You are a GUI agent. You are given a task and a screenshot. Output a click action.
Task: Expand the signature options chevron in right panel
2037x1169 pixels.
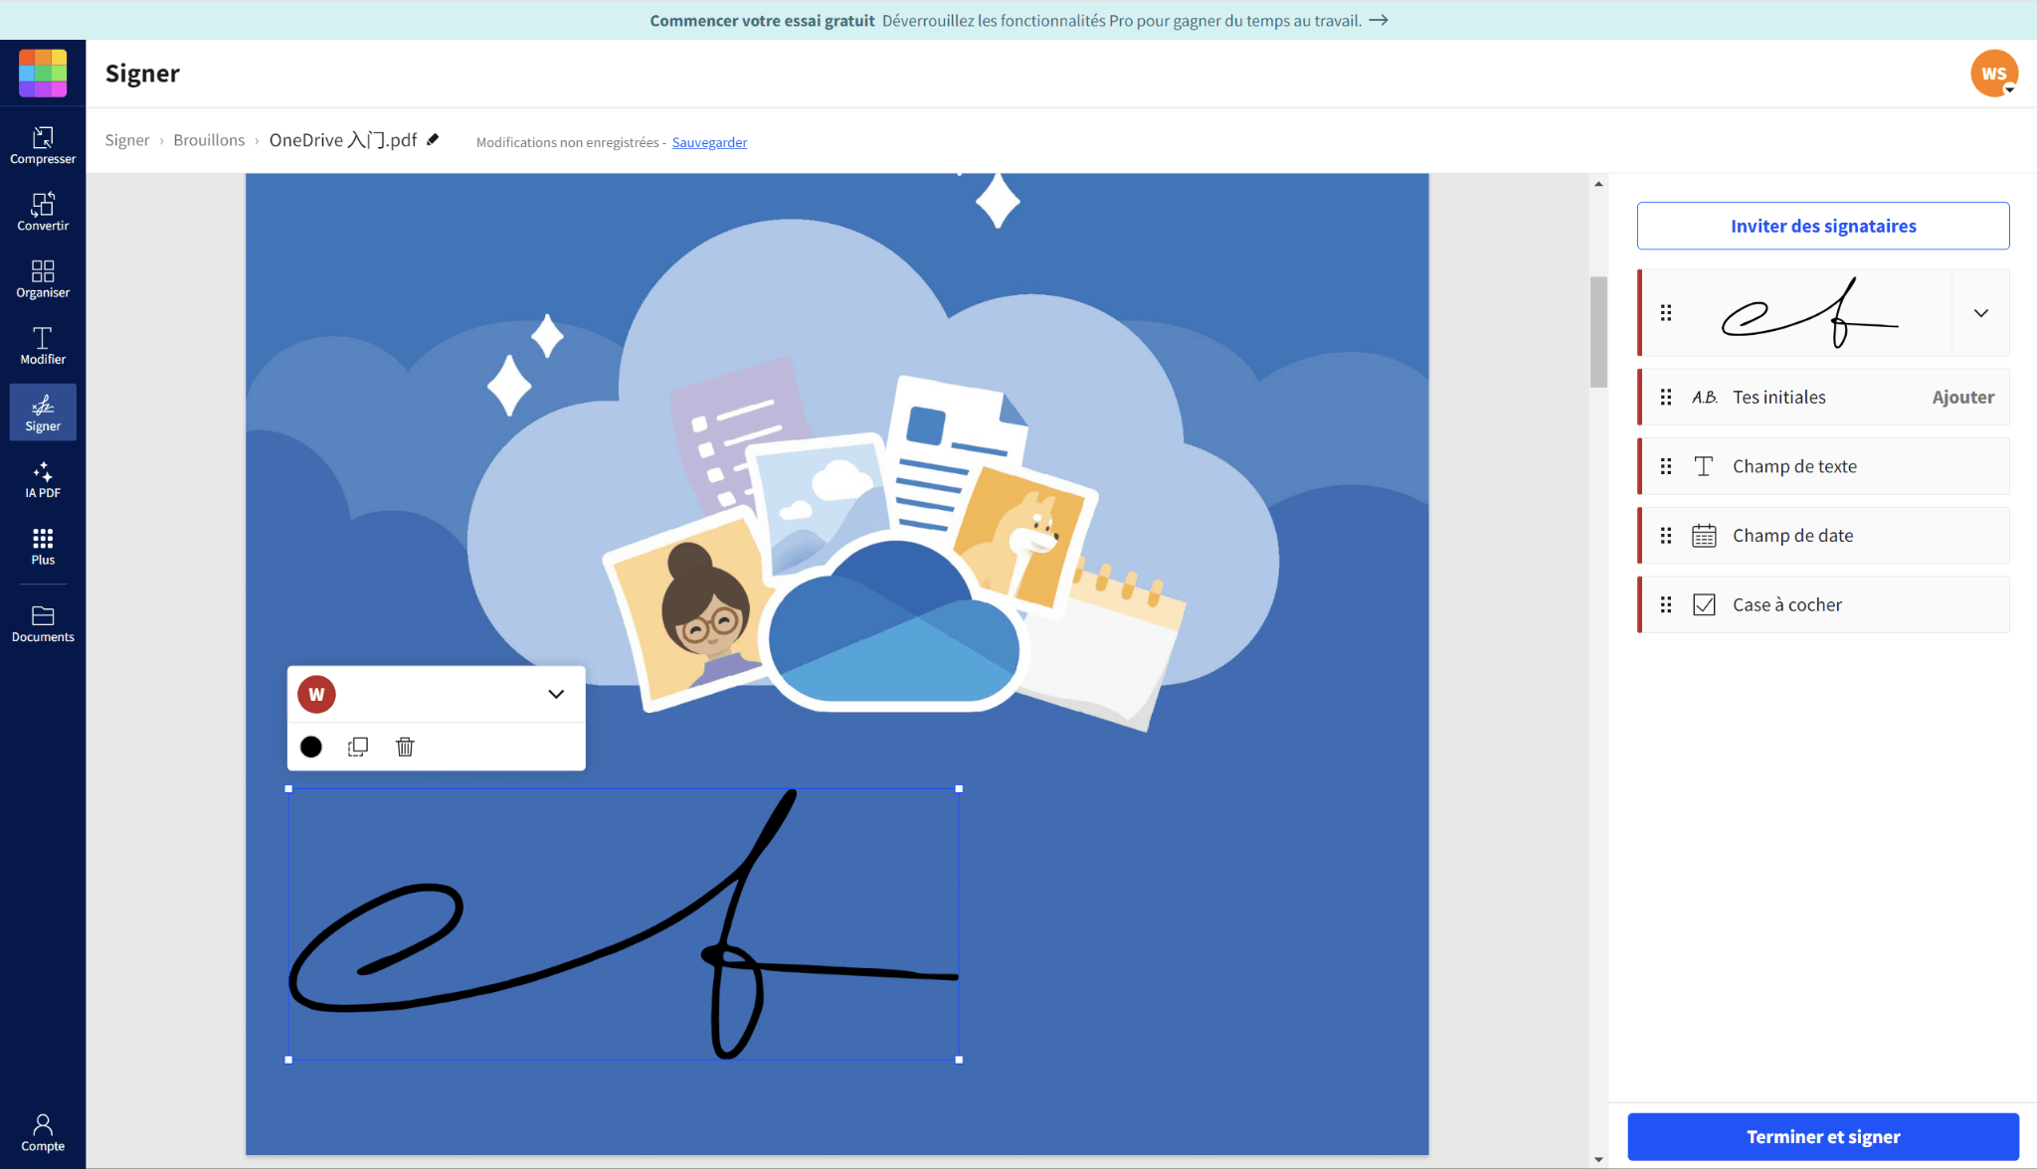(x=1979, y=312)
